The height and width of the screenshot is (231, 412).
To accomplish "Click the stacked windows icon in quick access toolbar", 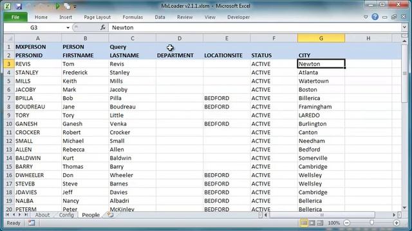I will point(67,6).
